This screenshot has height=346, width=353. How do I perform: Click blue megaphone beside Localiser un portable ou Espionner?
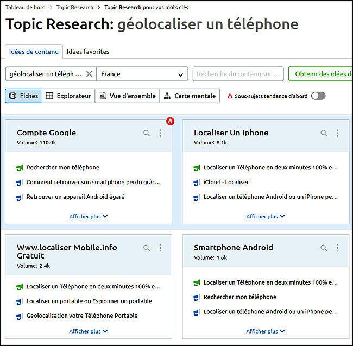pos(20,301)
